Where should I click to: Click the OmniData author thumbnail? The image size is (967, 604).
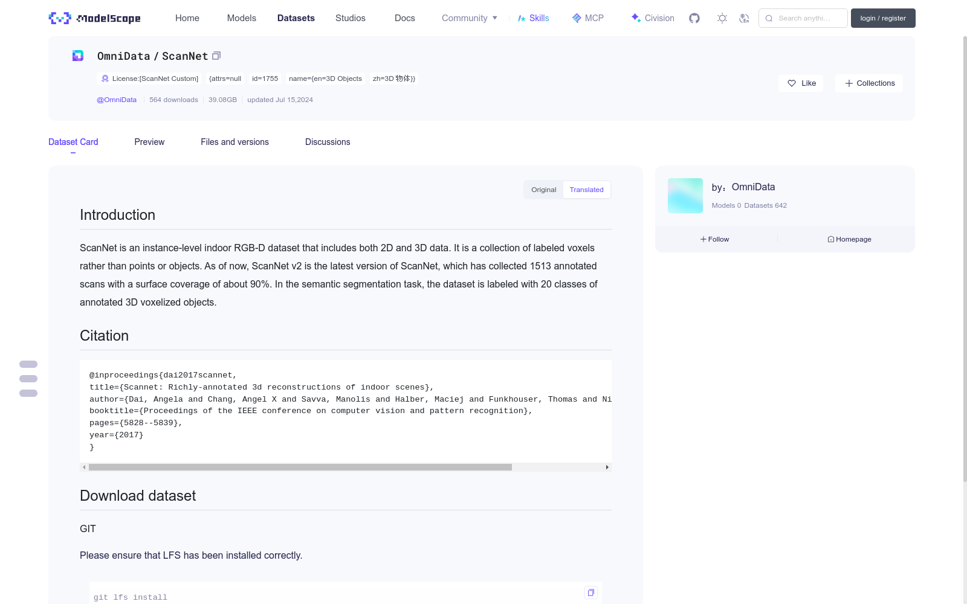(685, 196)
